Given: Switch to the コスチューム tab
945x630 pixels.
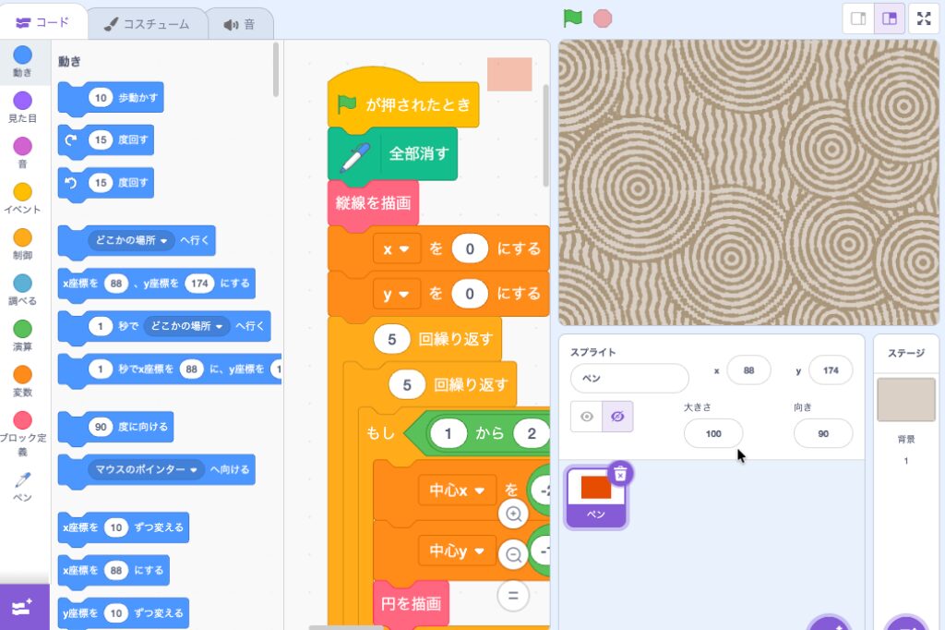Looking at the screenshot, I should [147, 24].
